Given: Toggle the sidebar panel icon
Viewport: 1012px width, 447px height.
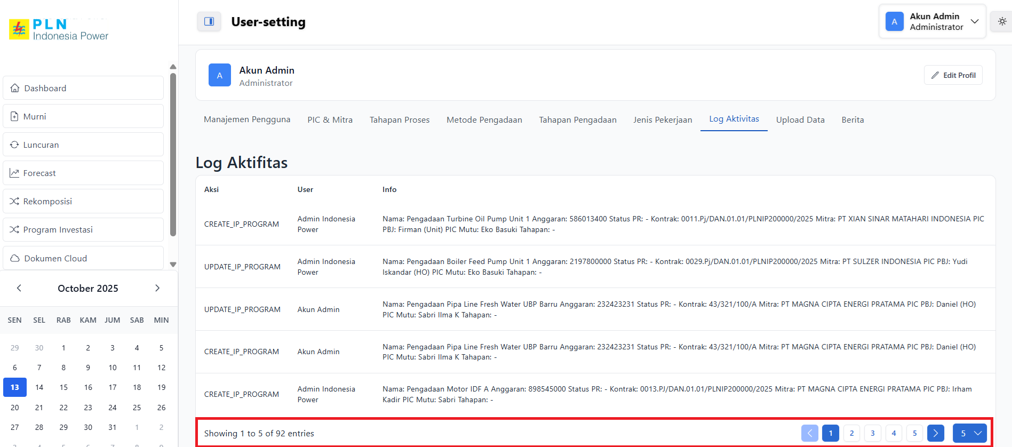Looking at the screenshot, I should click(209, 21).
